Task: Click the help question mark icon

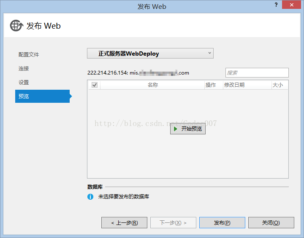Action: [276, 4]
